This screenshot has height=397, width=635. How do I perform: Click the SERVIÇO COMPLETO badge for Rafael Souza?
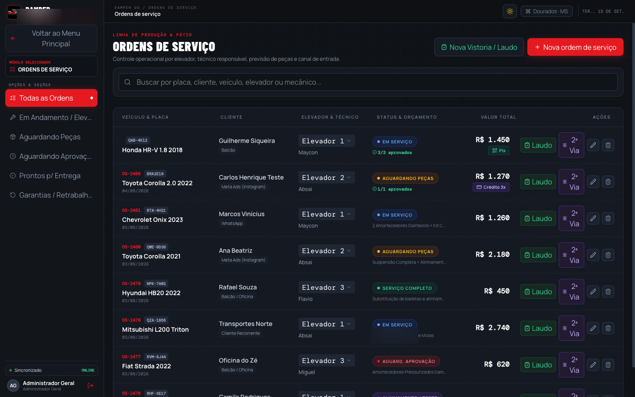point(404,288)
